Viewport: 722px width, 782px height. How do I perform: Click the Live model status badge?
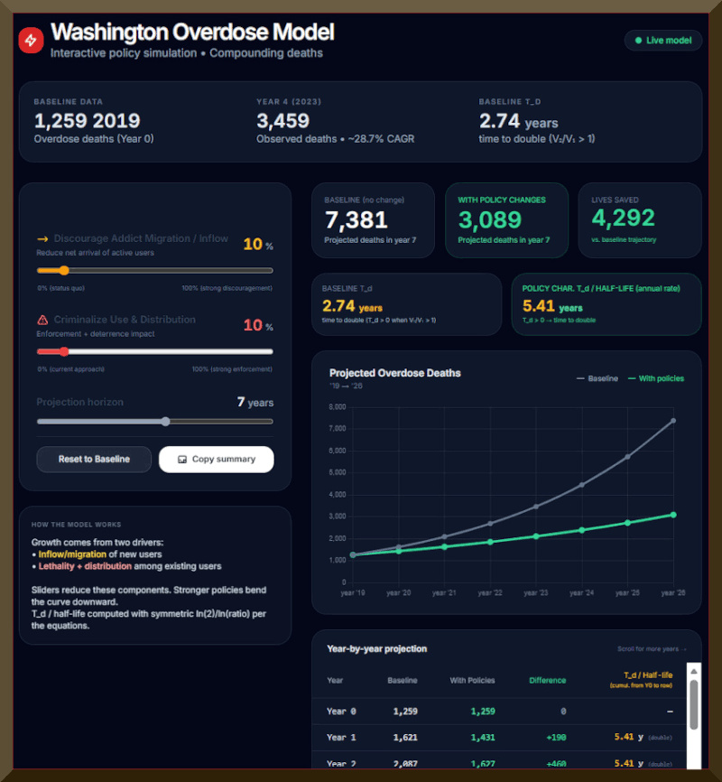[x=662, y=41]
